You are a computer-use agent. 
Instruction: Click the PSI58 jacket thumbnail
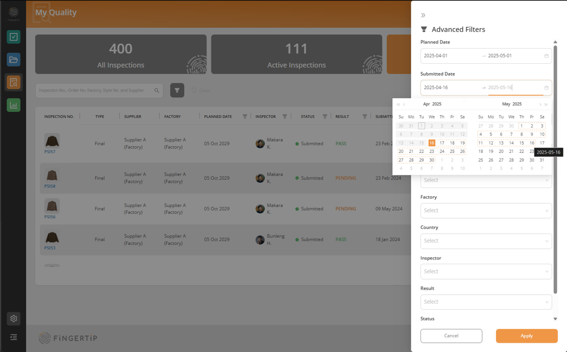coord(52,175)
